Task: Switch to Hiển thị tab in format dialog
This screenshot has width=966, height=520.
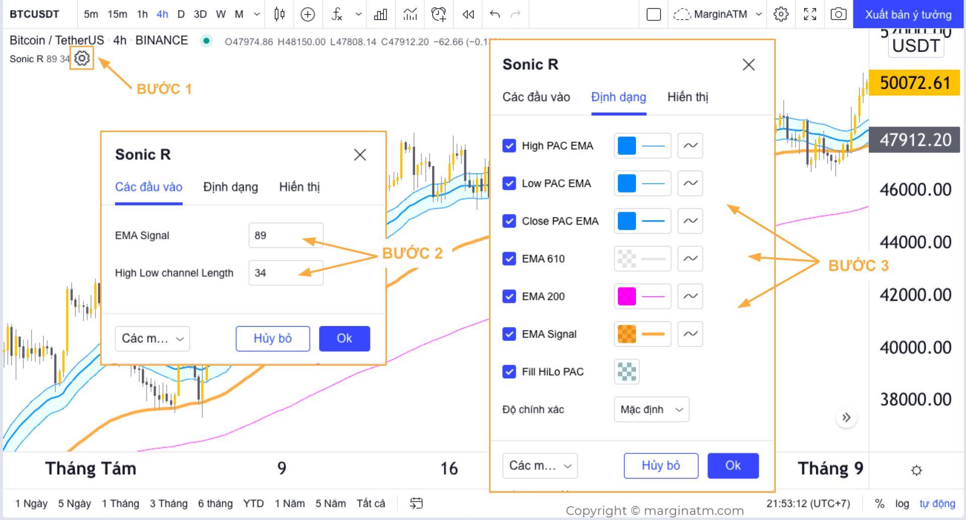Action: 688,97
